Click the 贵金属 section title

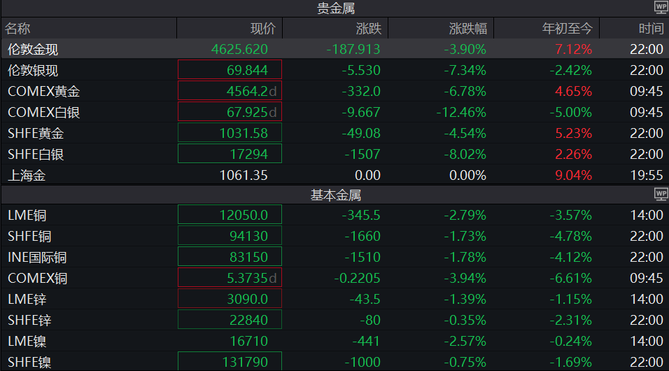pos(336,8)
